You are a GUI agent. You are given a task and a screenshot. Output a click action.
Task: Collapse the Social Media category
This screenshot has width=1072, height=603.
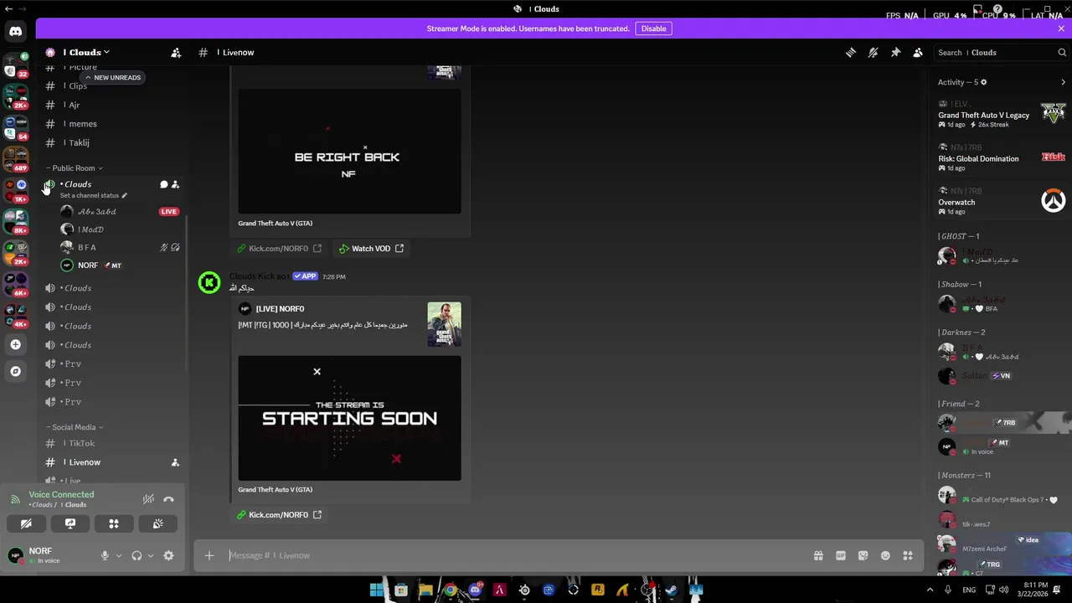tap(75, 427)
